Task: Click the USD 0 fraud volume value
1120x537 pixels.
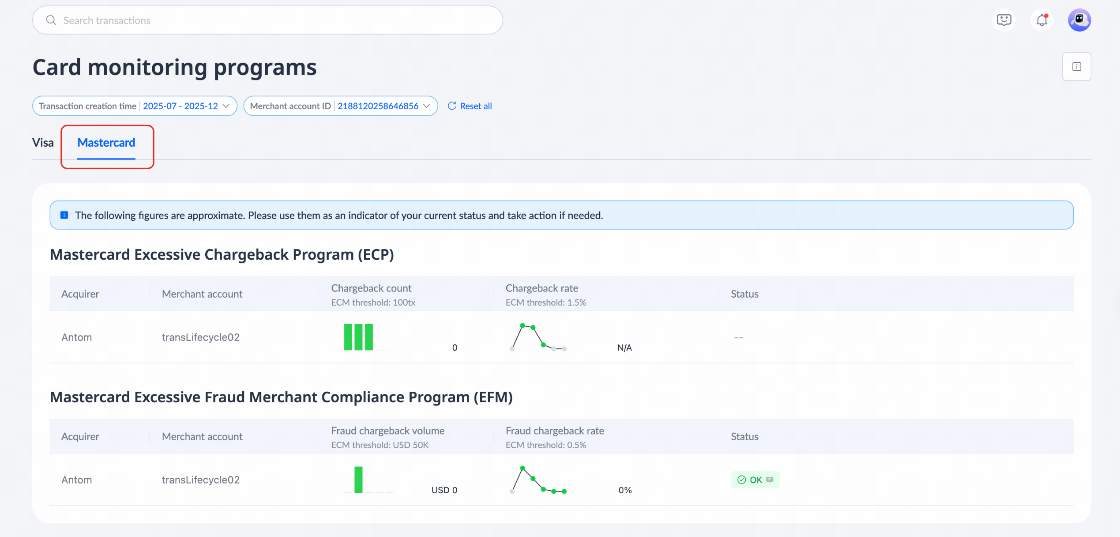Action: tap(444, 490)
